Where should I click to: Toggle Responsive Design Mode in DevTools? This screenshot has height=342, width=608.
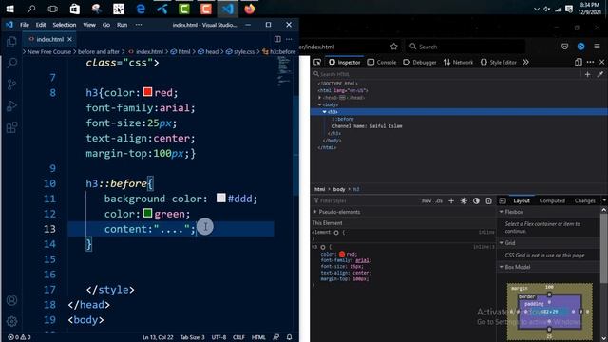tap(579, 62)
